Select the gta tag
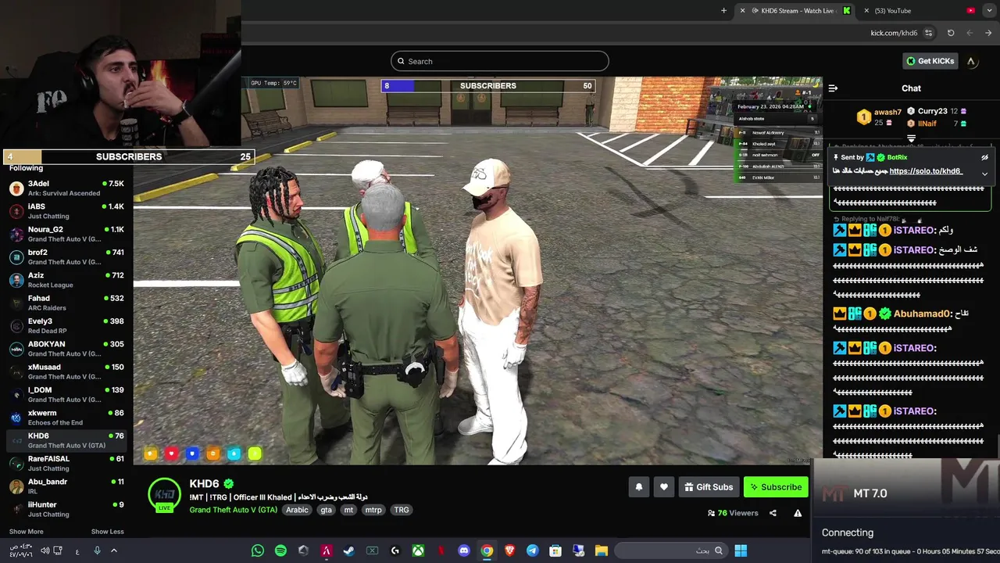 (326, 510)
